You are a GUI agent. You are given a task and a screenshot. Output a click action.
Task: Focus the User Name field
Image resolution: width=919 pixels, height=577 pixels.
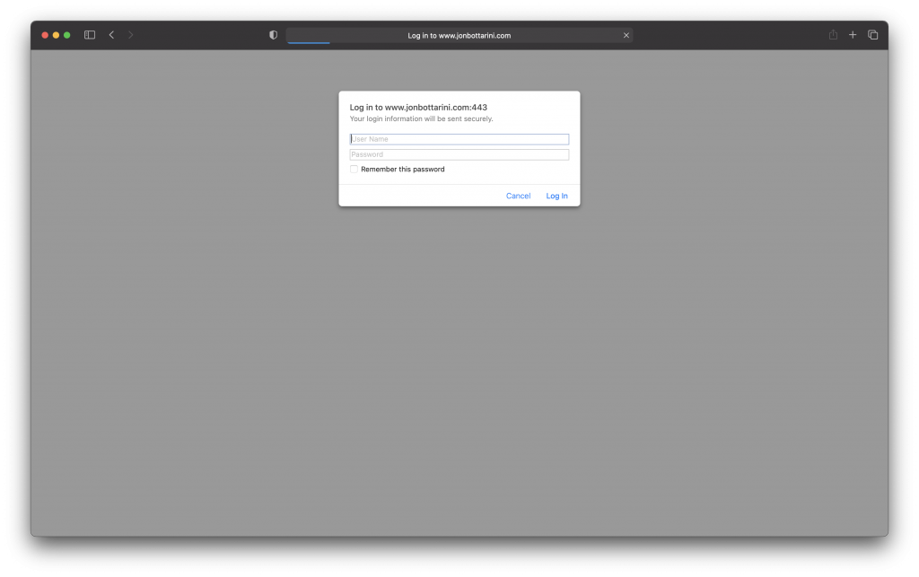pyautogui.click(x=459, y=139)
